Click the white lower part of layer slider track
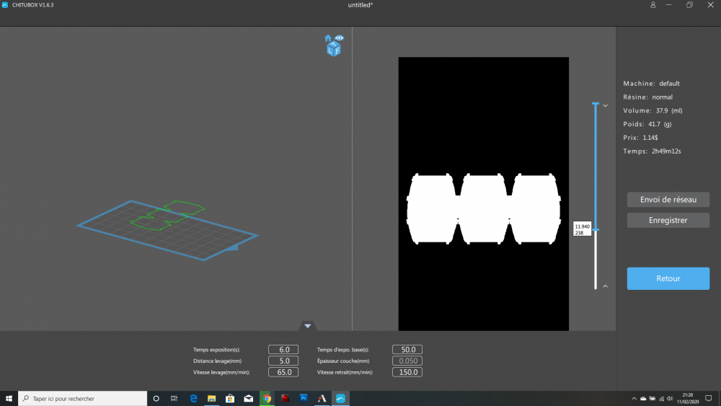The width and height of the screenshot is (721, 406). 596,260
